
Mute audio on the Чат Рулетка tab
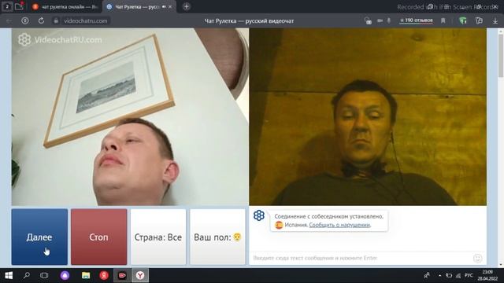point(164,7)
